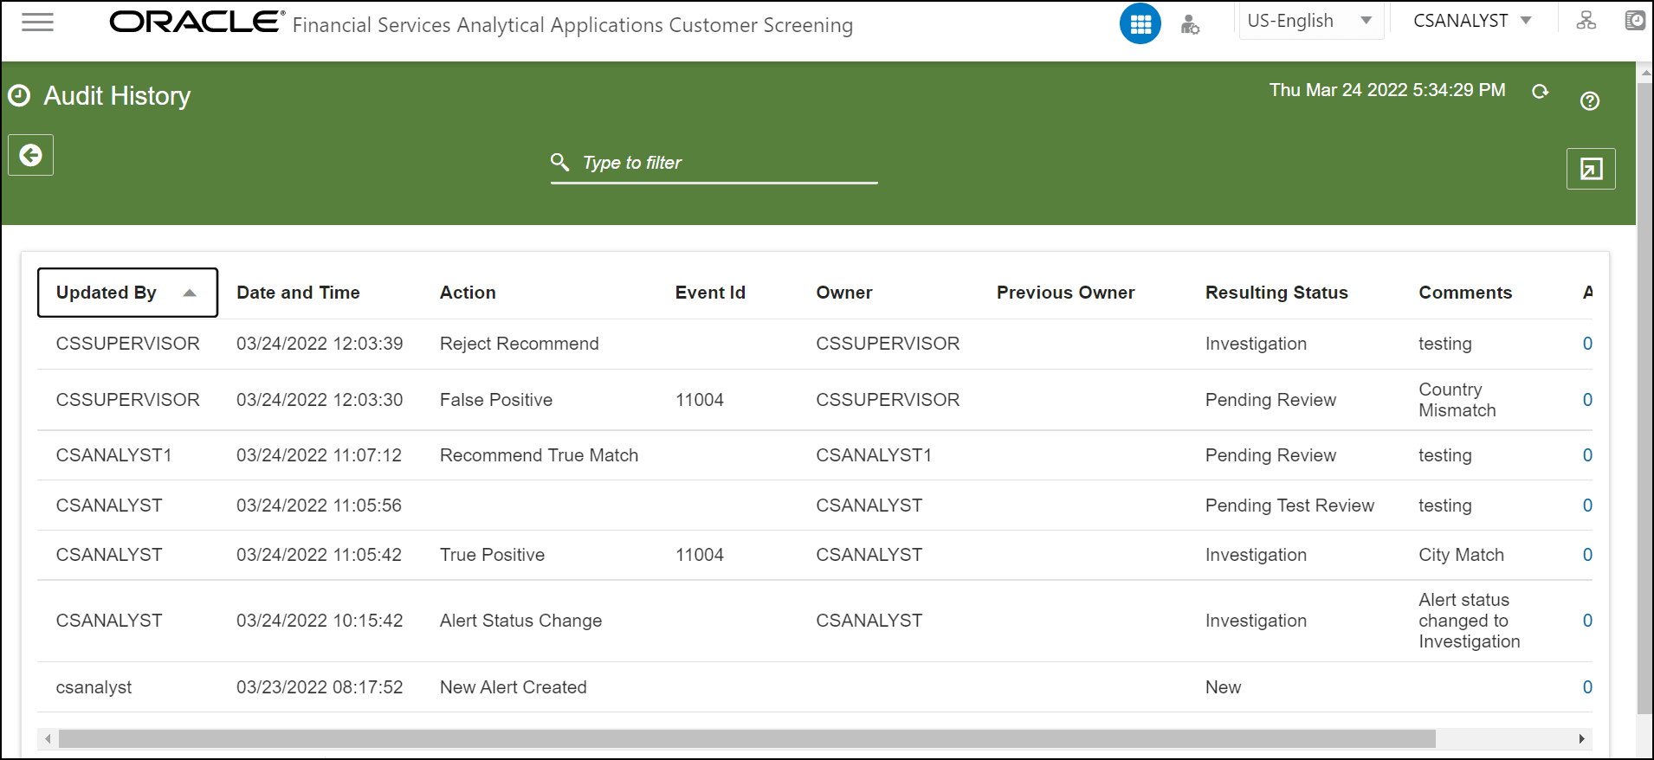This screenshot has width=1654, height=760.
Task: Toggle sort arrow on Updated By column
Action: [190, 293]
